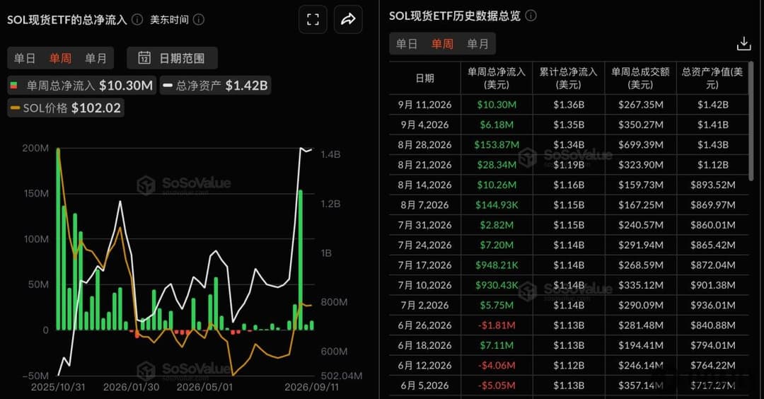Click net inflow value $28.34M
Image resolution: width=764 pixels, height=399 pixels.
(497, 165)
